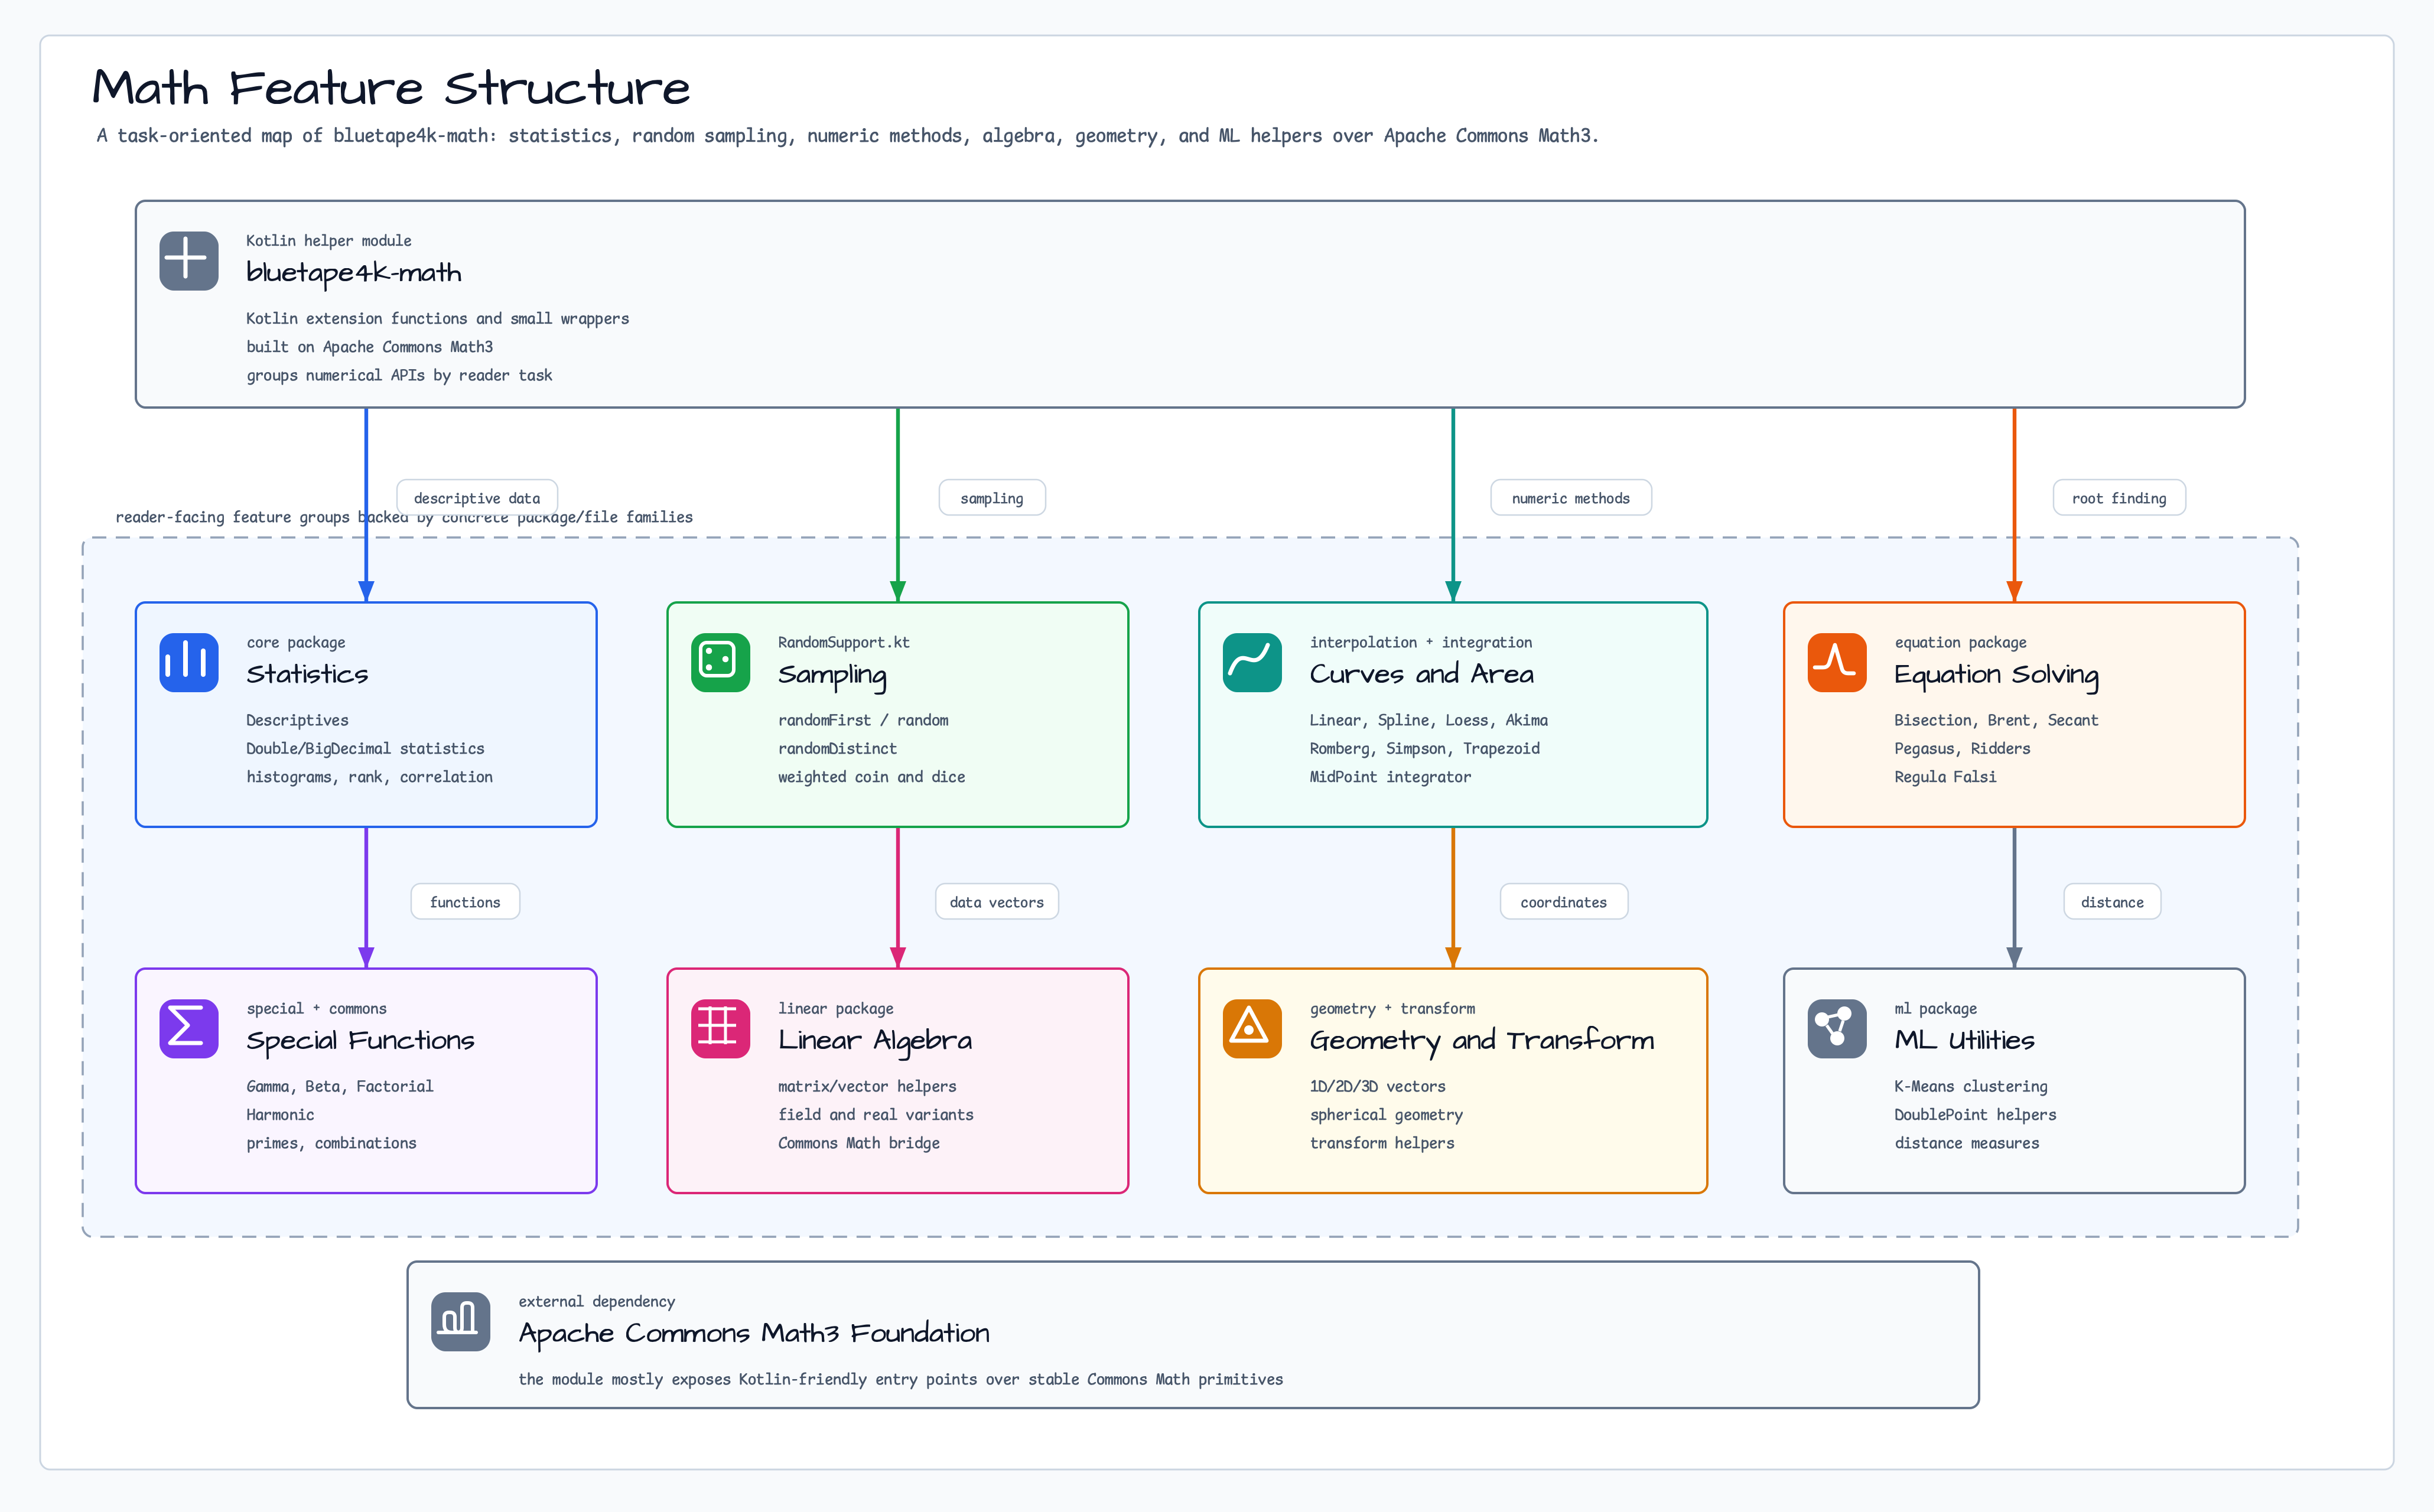Click the node graph icon for ML Utilities

tap(1837, 1028)
